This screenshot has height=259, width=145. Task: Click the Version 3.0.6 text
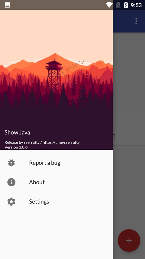pos(16,147)
